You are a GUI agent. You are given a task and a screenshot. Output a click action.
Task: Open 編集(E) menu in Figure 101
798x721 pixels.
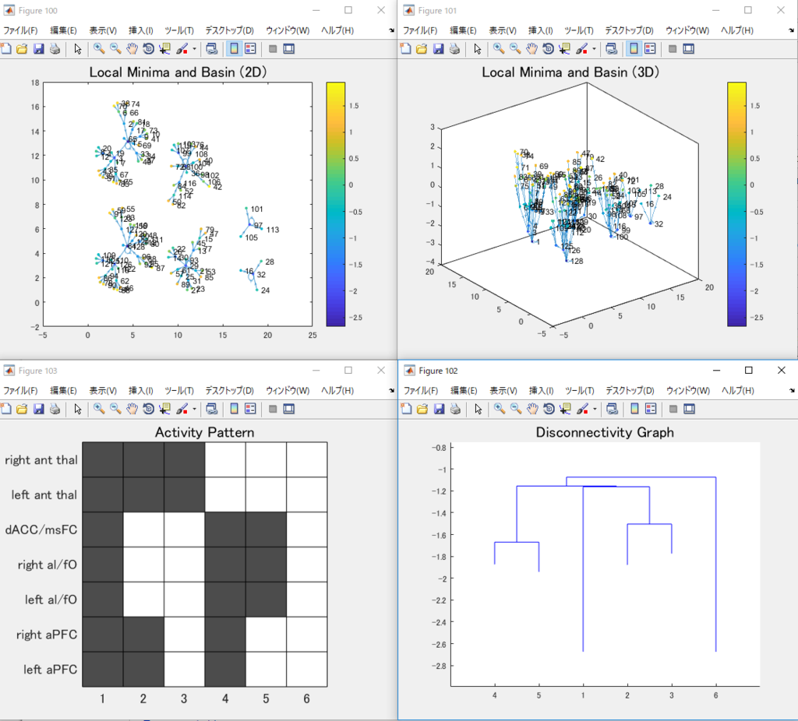point(463,30)
